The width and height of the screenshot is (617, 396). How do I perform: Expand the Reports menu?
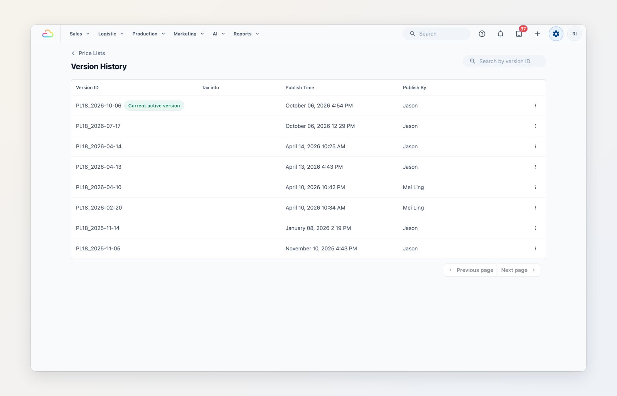(x=246, y=34)
